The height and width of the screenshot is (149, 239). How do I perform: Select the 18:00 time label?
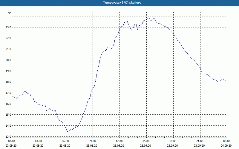[173, 141]
